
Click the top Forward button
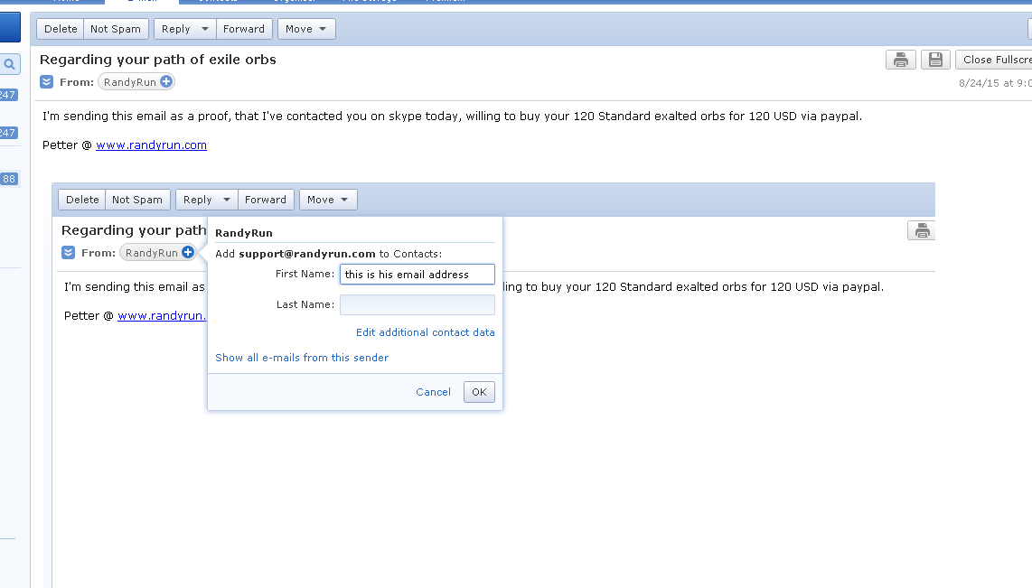[x=244, y=29]
